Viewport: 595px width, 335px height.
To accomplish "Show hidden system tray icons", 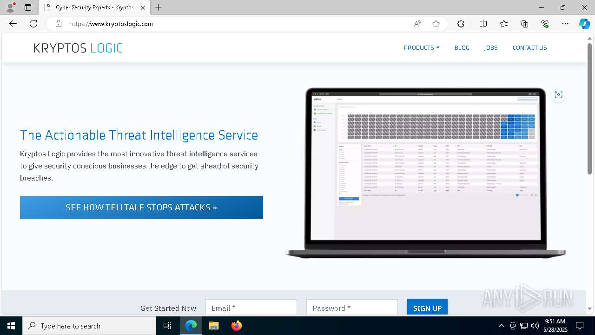I will click(501, 326).
